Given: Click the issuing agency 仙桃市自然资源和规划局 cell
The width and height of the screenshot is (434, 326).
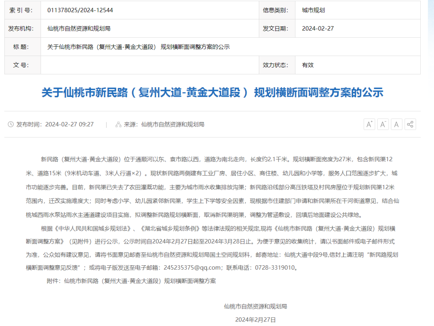Looking at the screenshot, I should pos(79,29).
